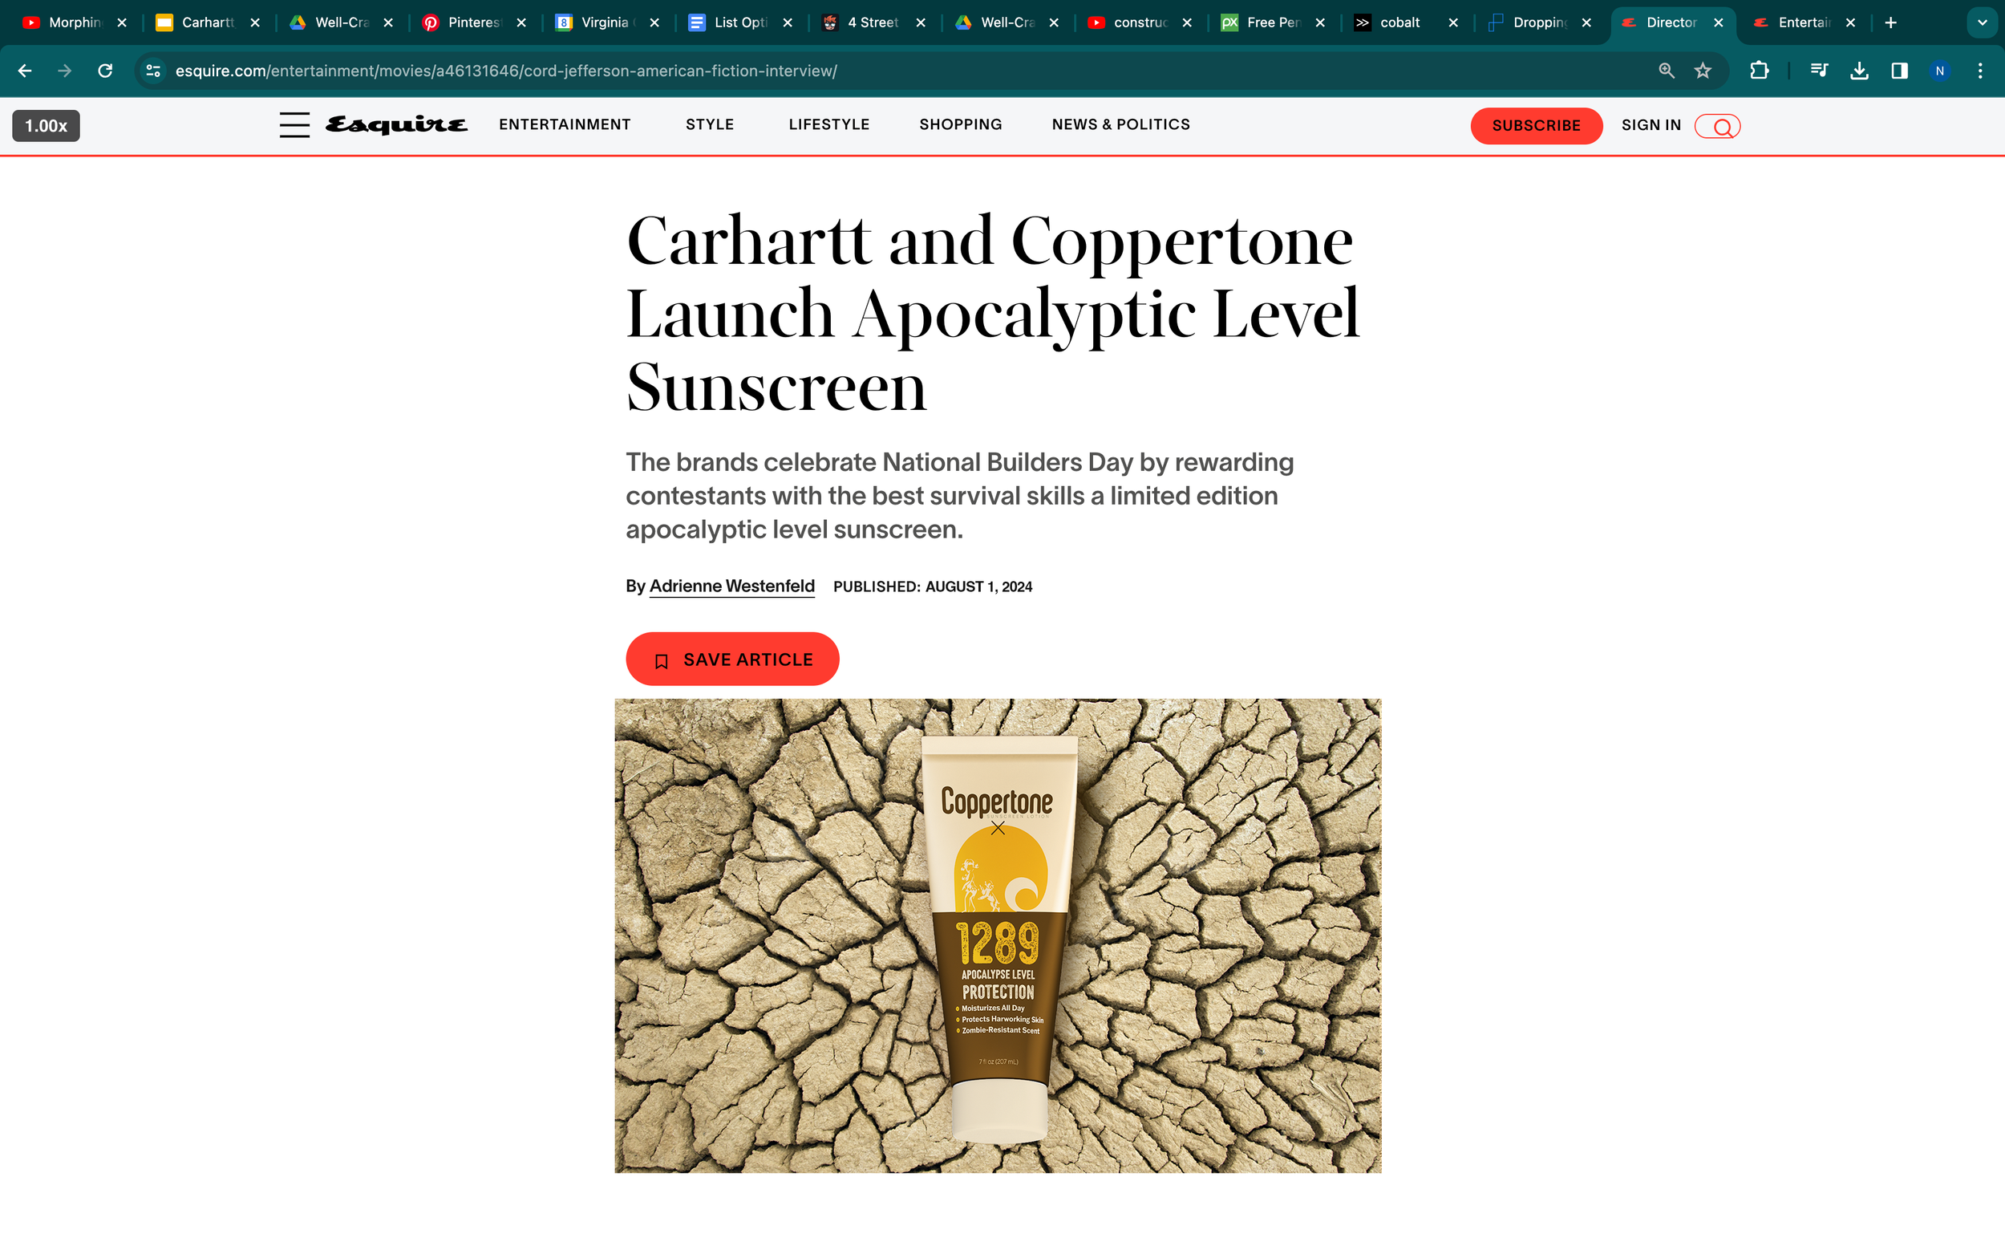Switch to the Pinterest tab
The image size is (2005, 1254).
pyautogui.click(x=473, y=22)
